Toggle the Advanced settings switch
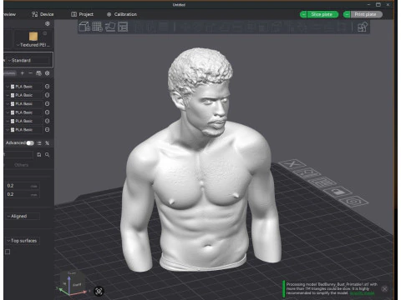The width and height of the screenshot is (401, 300). click(30, 143)
